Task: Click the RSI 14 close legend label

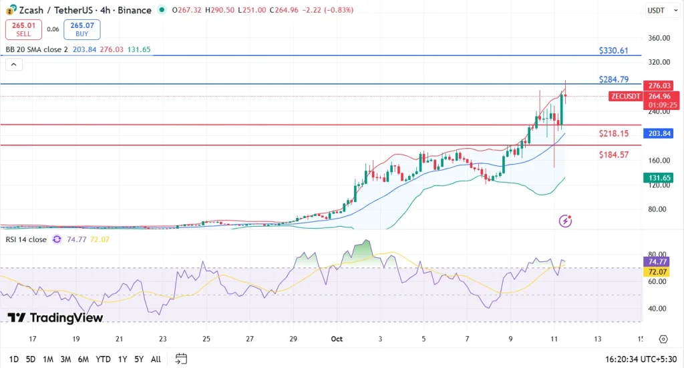Action: point(27,239)
